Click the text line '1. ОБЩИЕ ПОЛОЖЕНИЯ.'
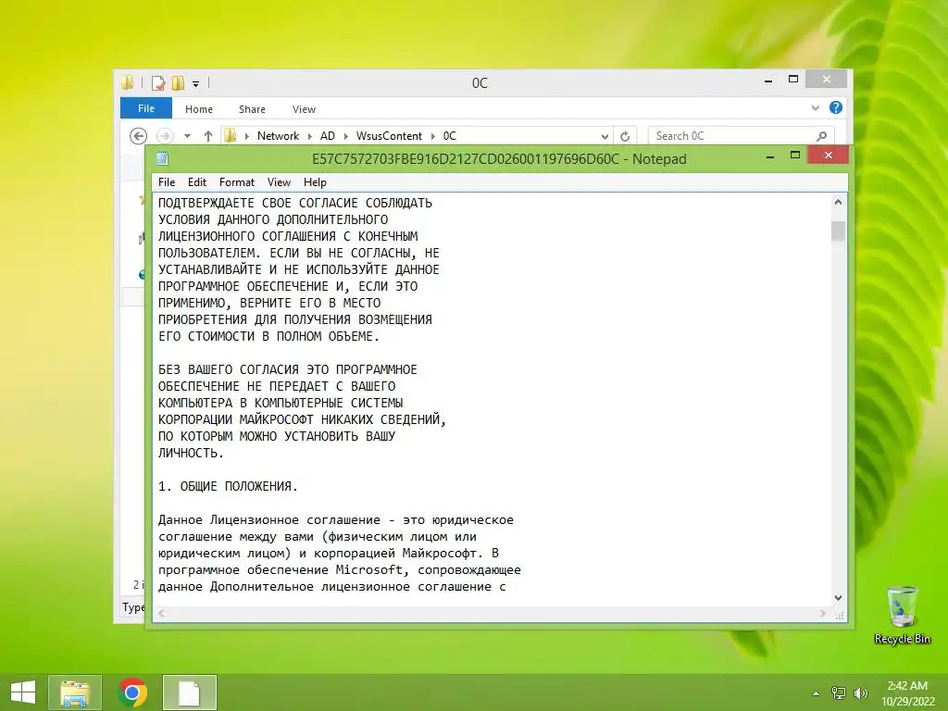This screenshot has width=948, height=711. [x=228, y=486]
